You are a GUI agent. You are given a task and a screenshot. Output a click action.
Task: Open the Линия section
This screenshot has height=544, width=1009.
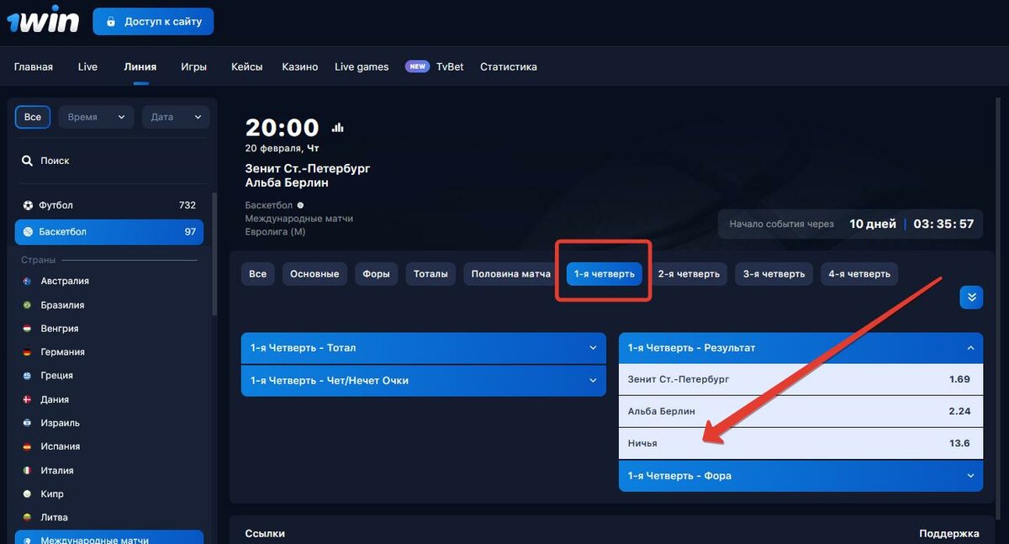click(x=140, y=67)
